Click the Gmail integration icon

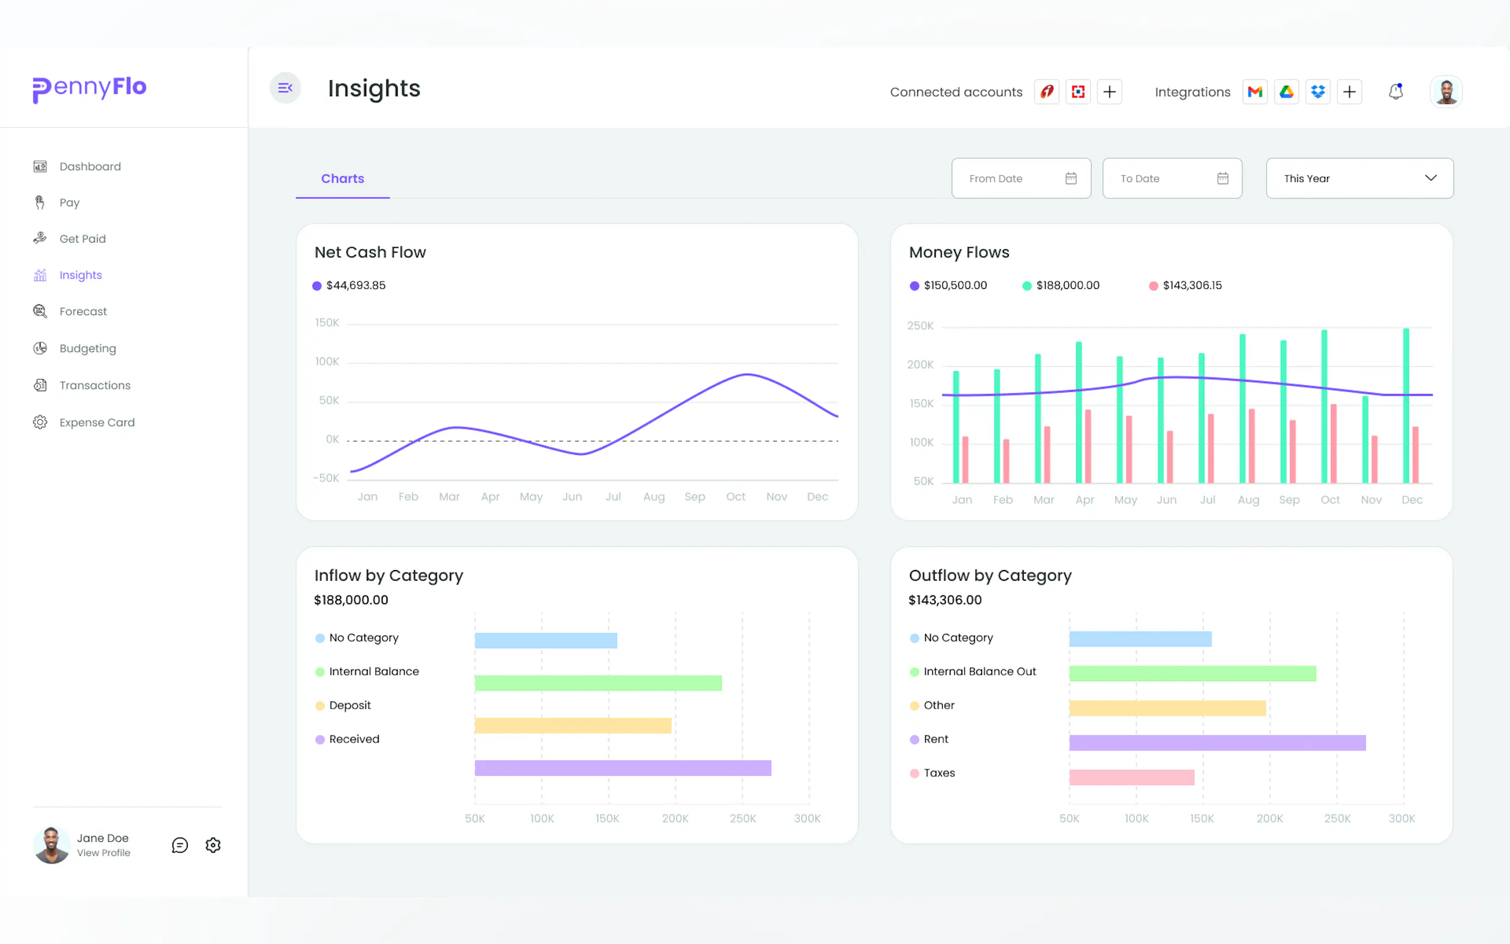pos(1255,92)
